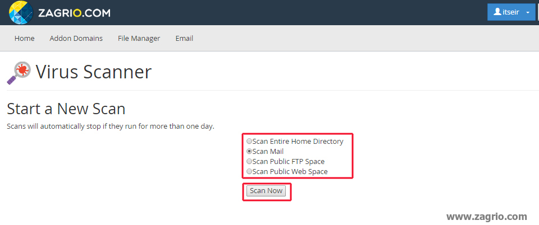Open the Home menu item
The height and width of the screenshot is (225, 539).
pos(25,39)
